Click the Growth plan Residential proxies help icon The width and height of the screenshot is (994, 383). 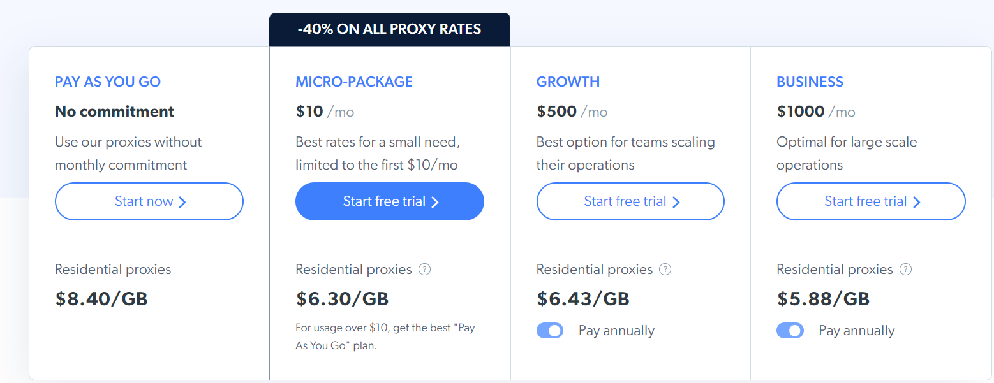point(665,269)
